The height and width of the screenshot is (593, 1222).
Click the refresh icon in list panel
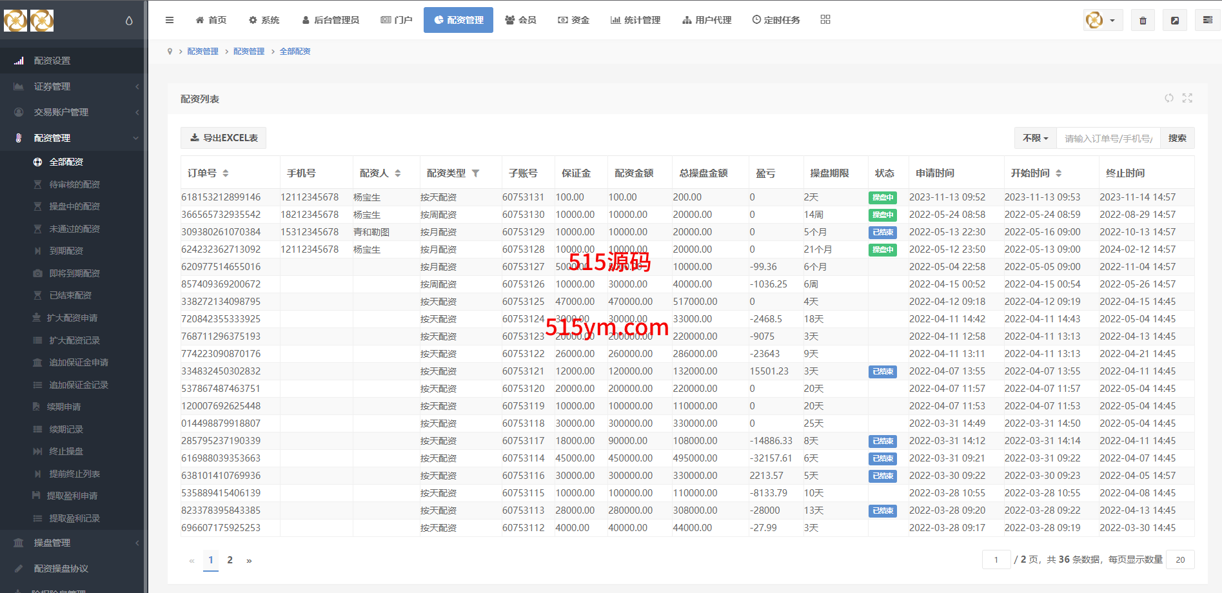(x=1168, y=98)
